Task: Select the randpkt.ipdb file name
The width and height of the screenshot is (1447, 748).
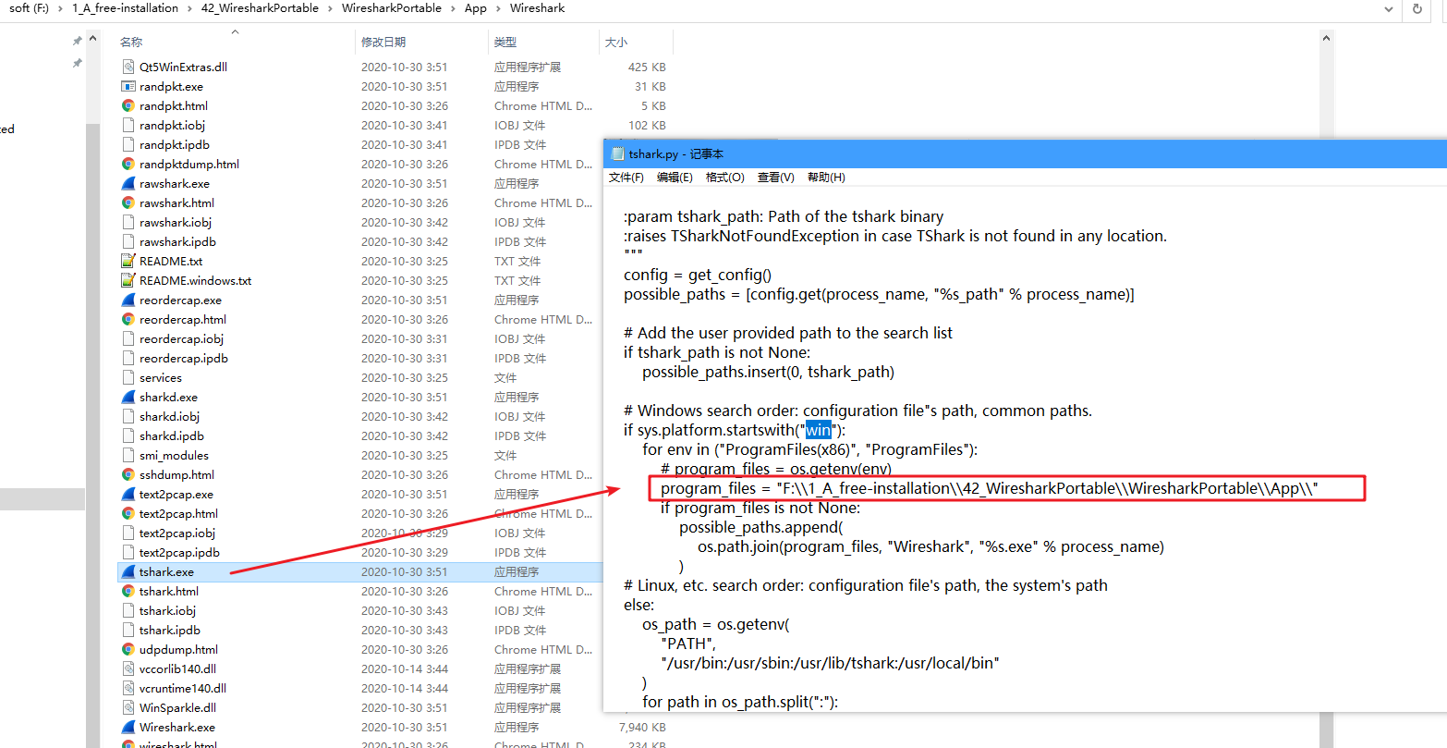Action: 175,144
